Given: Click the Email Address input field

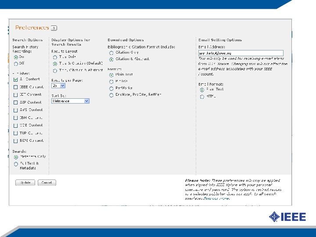Looking at the screenshot, I should (241, 53).
